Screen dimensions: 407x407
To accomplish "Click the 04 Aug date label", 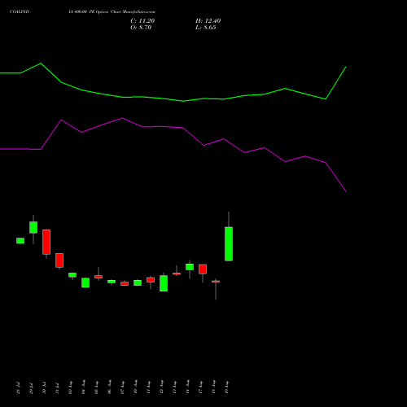I will tap(83, 387).
